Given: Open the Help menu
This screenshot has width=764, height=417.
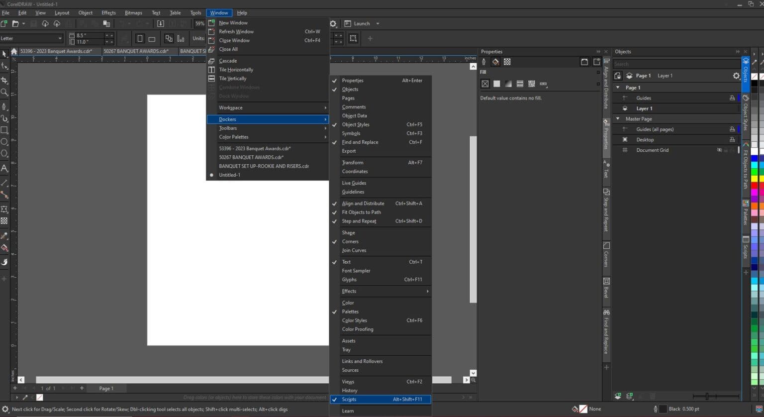Looking at the screenshot, I should 242,12.
